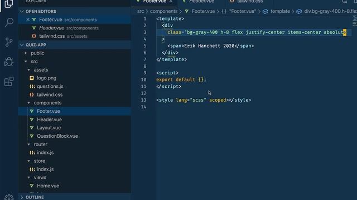
Task: Click div.bg-gray-400 symbol in breadcrumb
Action: (x=330, y=11)
